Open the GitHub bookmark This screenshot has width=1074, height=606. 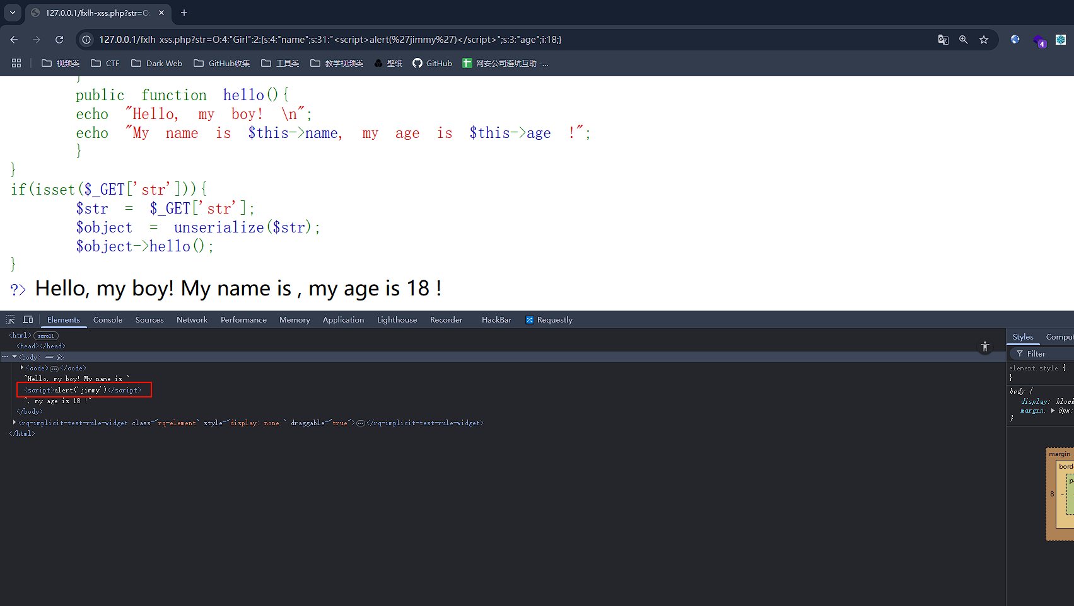(x=433, y=63)
